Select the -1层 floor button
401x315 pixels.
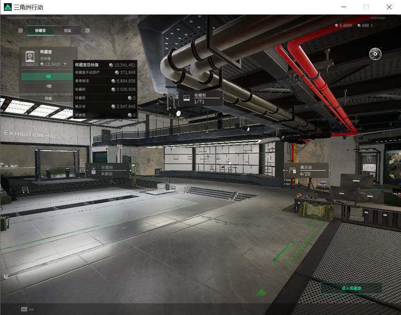(x=48, y=86)
